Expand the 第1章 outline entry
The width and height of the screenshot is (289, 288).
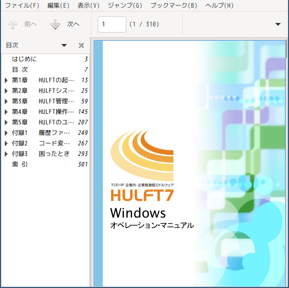tap(6, 80)
